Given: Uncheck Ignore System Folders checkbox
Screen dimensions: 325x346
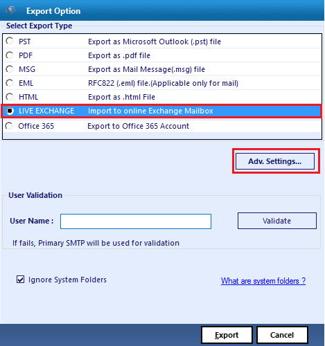Looking at the screenshot, I should pyautogui.click(x=20, y=280).
